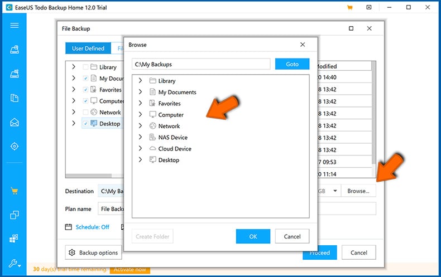Image resolution: width=441 pixels, height=277 pixels.
Task: Select the User Defined tab
Action: [88, 48]
